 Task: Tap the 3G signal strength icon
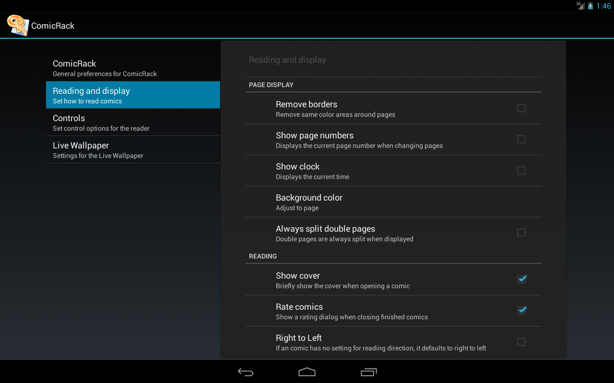click(580, 6)
